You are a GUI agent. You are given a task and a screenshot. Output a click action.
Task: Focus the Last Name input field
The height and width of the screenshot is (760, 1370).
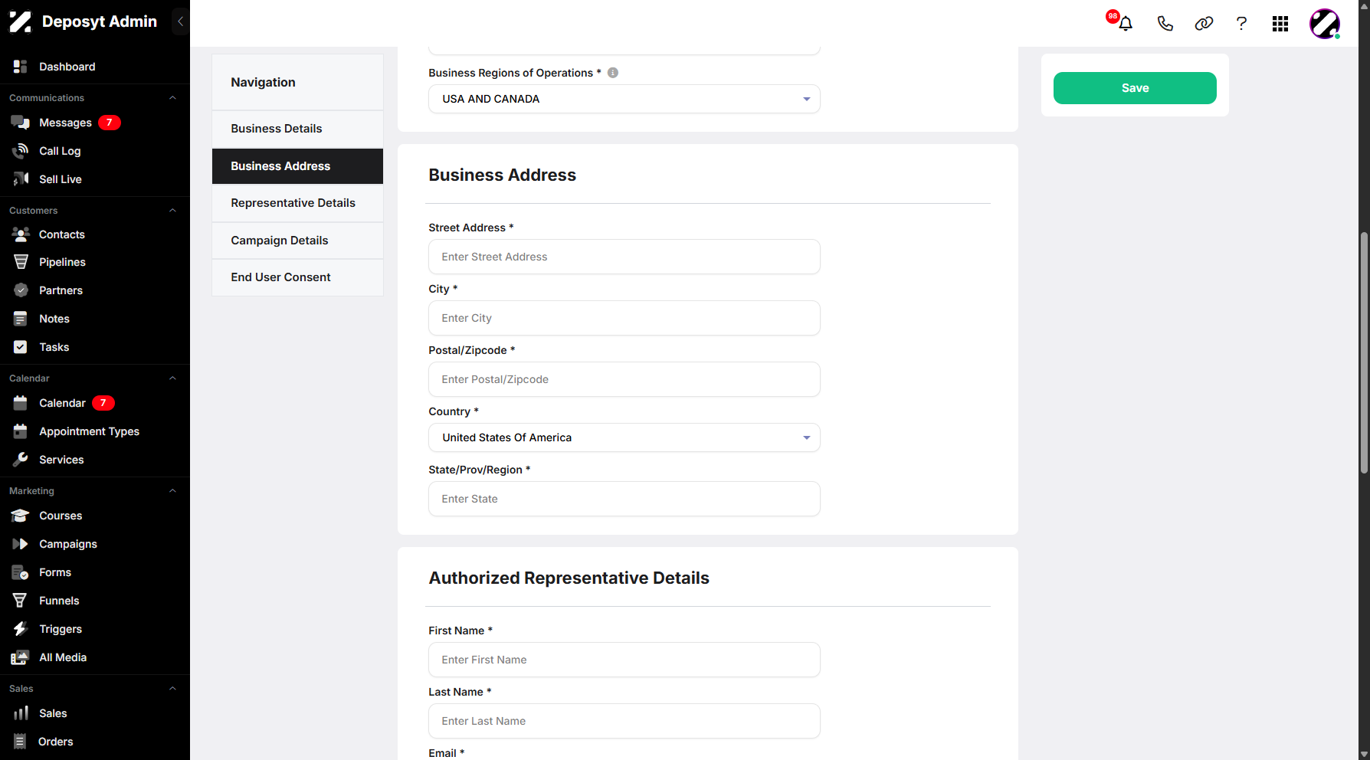[624, 721]
